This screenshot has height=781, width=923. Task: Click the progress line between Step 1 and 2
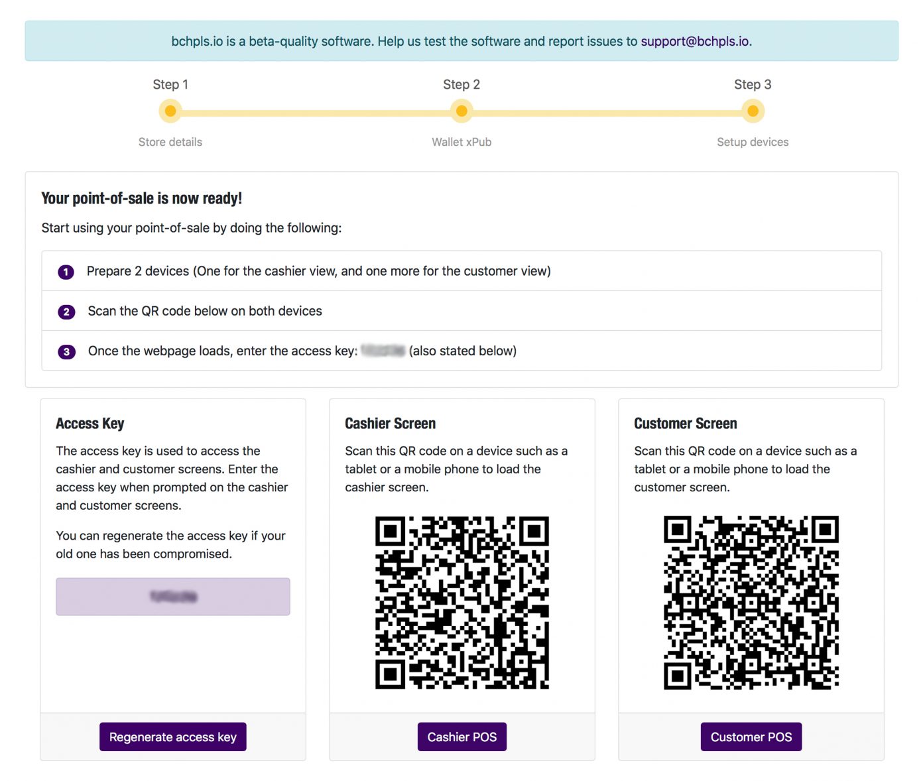[x=316, y=113]
